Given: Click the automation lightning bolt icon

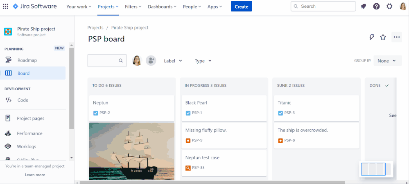Looking at the screenshot, I should pyautogui.click(x=372, y=37).
